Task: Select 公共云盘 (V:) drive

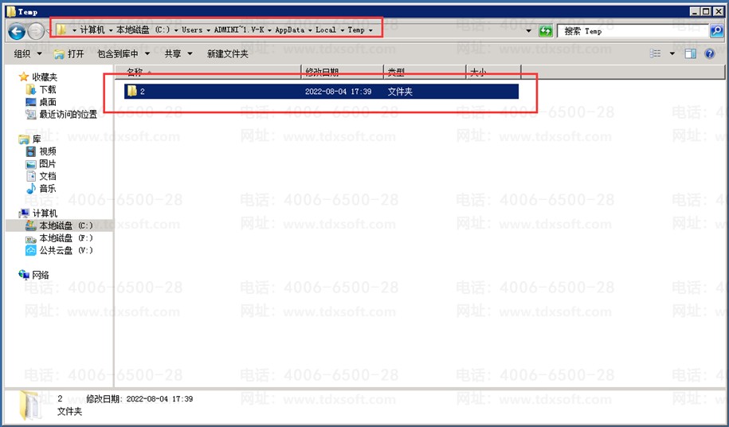Action: point(65,250)
